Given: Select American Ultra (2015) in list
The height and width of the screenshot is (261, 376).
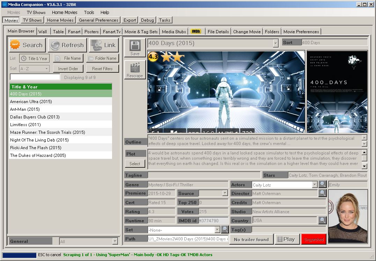Looking at the screenshot, I should coord(60,101).
